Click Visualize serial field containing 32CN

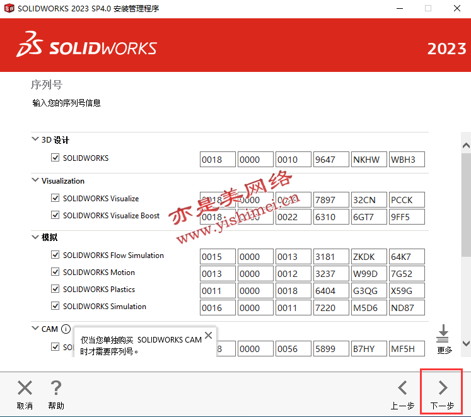pos(369,199)
